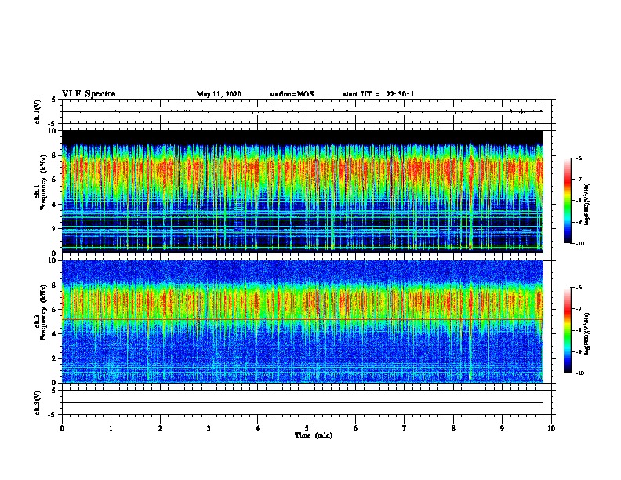Click the ch.2 spectrogram panel
Screen dimensions: 621x480
tap(303, 322)
